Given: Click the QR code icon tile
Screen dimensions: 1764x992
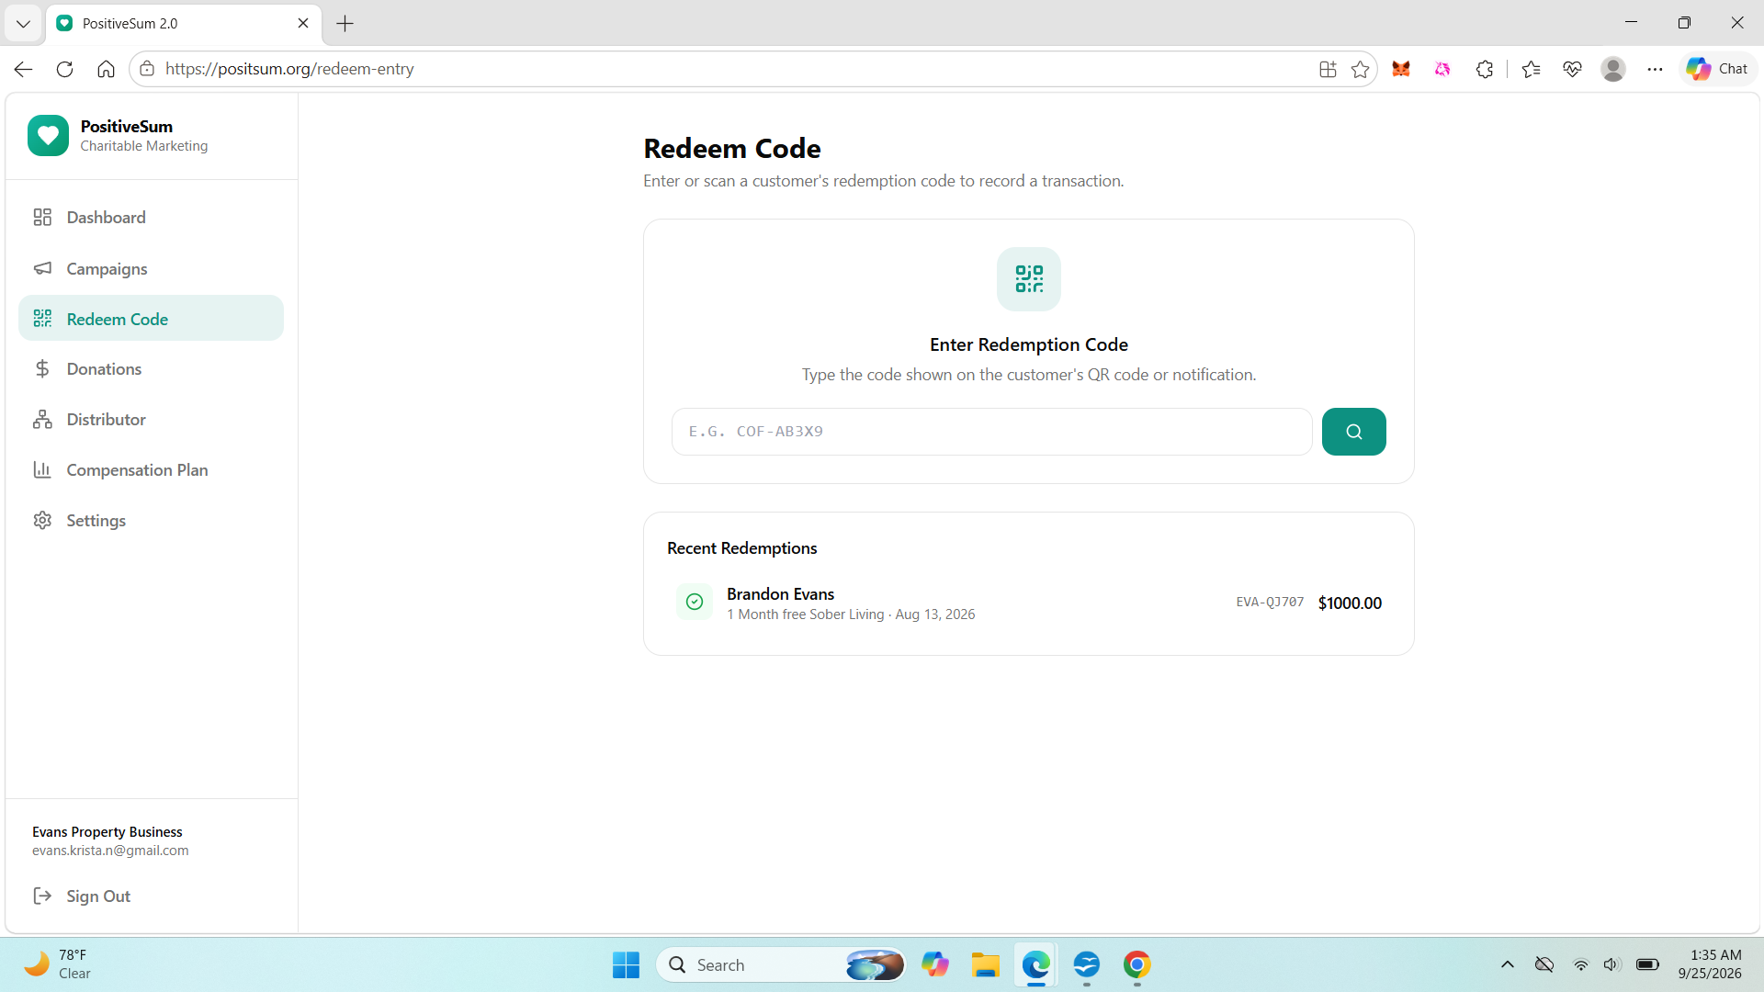Looking at the screenshot, I should pyautogui.click(x=1029, y=279).
